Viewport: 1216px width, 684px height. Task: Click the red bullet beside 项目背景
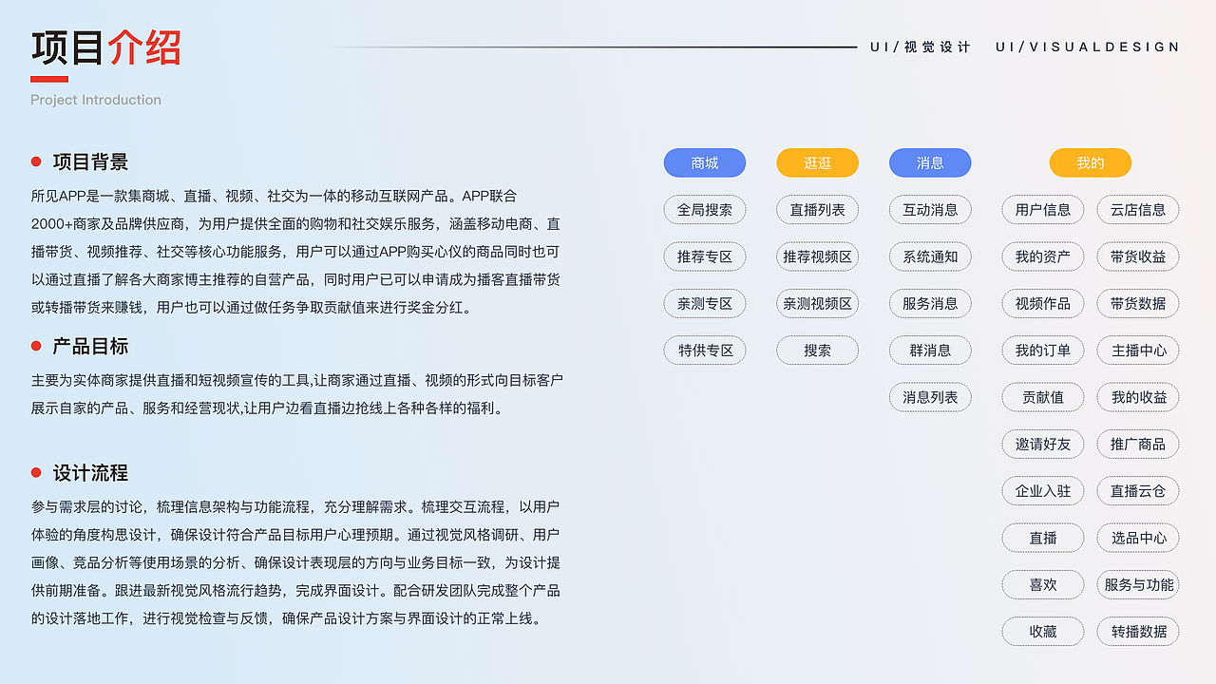(x=36, y=162)
